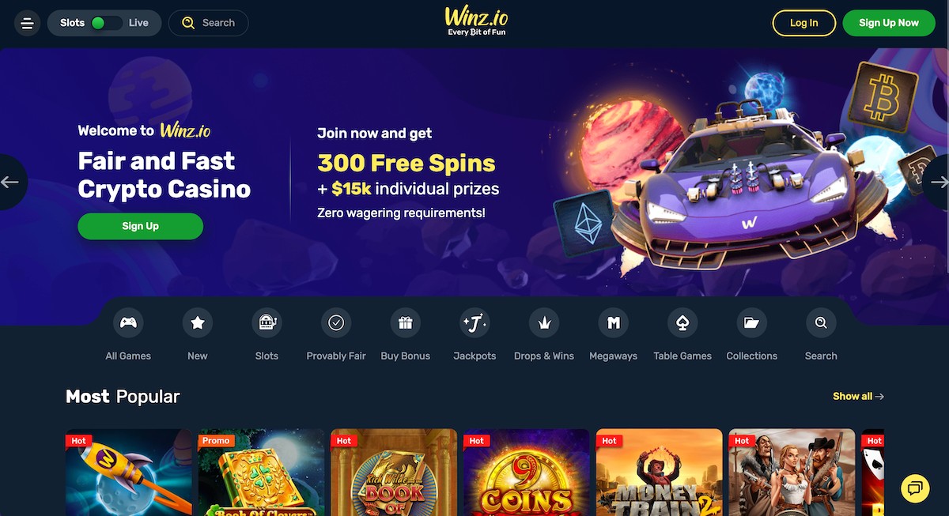Click the Log In button
This screenshot has width=949, height=516.
[804, 23]
